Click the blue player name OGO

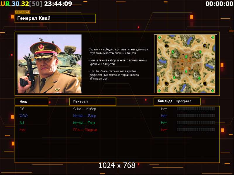[x=24, y=116]
